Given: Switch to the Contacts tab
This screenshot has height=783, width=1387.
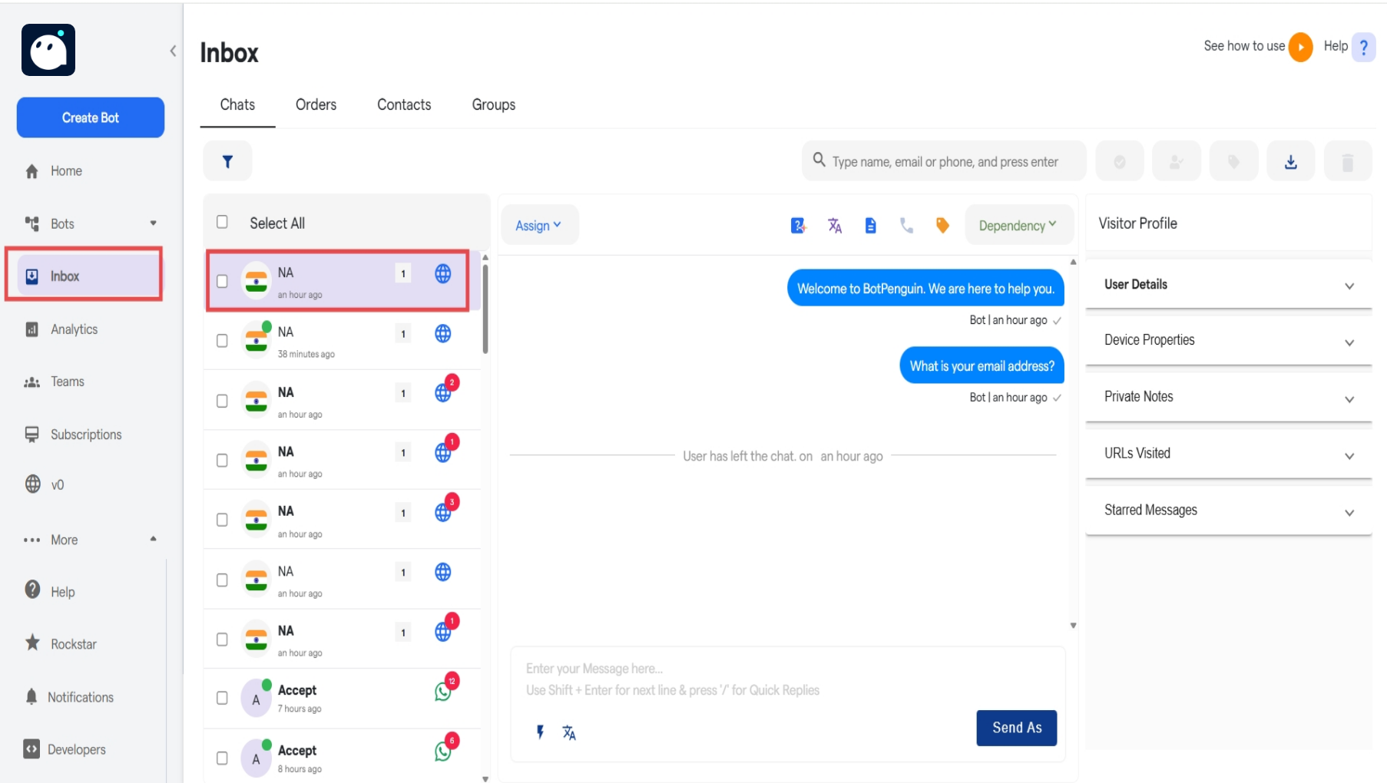Looking at the screenshot, I should (x=403, y=104).
